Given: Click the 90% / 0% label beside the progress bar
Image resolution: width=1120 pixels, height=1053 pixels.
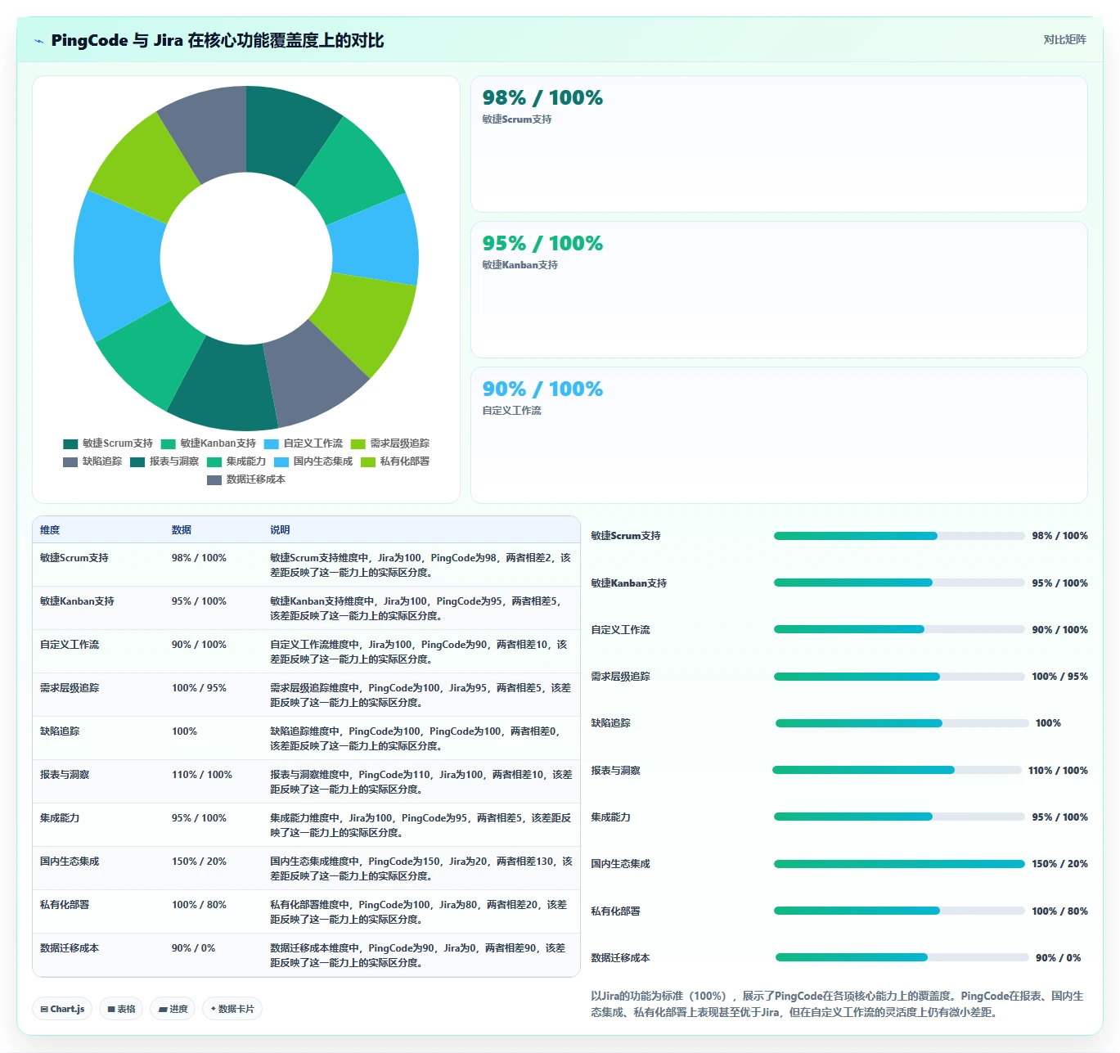Looking at the screenshot, I should pos(1058,958).
